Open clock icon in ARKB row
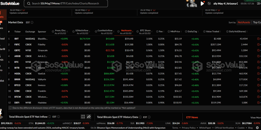The height and width of the screenshot is (130, 261). [x=258, y=56]
